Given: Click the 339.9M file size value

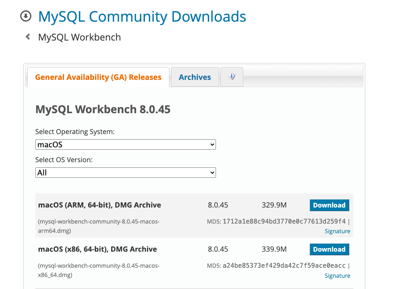Looking at the screenshot, I should click(x=274, y=249).
